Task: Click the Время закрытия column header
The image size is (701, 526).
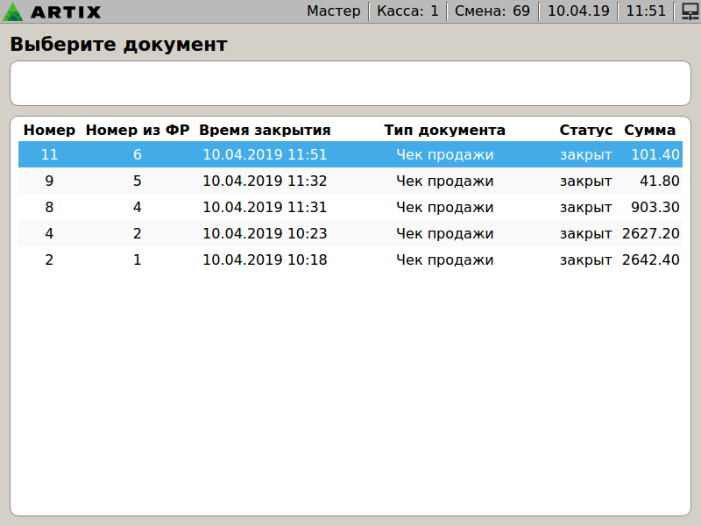Action: point(265,131)
